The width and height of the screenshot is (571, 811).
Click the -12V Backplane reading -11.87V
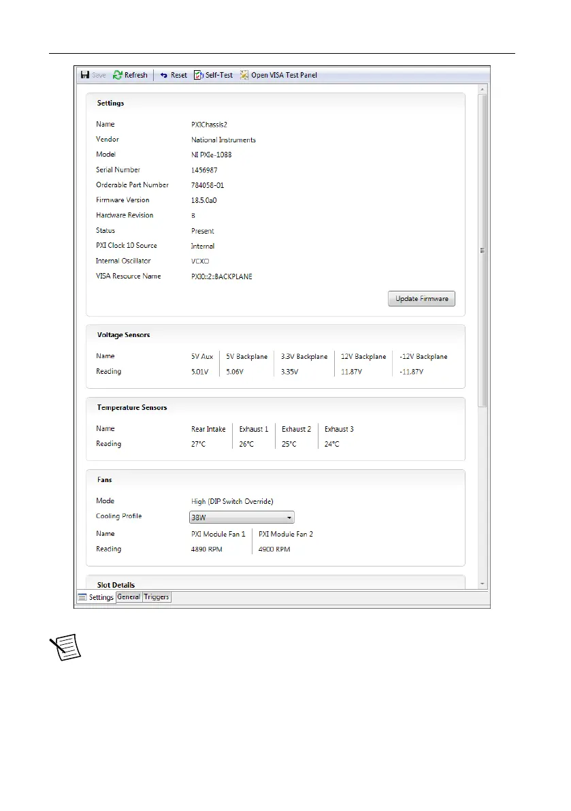click(x=411, y=372)
